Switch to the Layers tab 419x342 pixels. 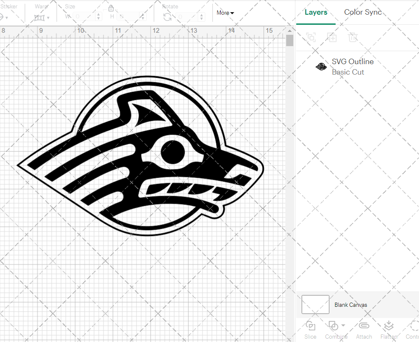316,12
